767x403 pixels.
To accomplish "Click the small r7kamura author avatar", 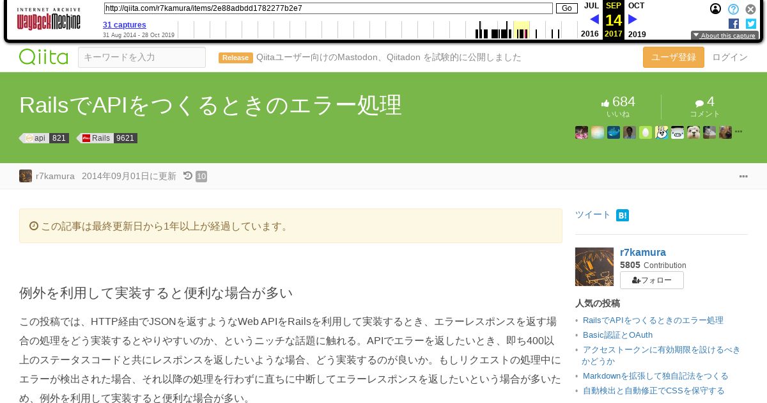I will pyautogui.click(x=26, y=176).
